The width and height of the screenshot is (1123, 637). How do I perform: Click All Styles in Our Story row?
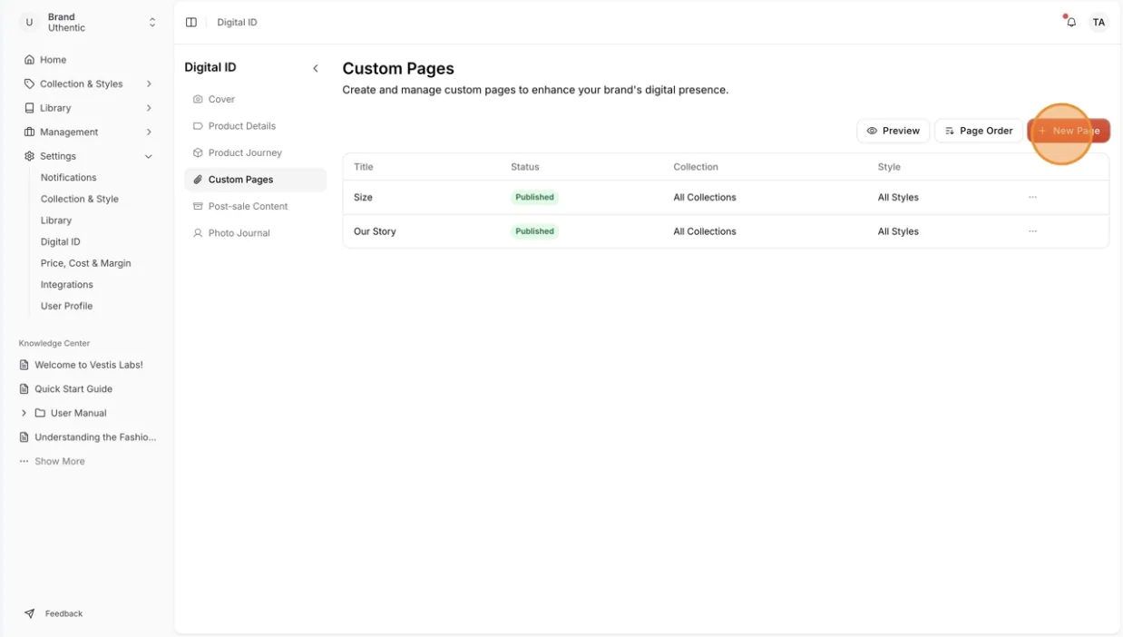coord(898,231)
